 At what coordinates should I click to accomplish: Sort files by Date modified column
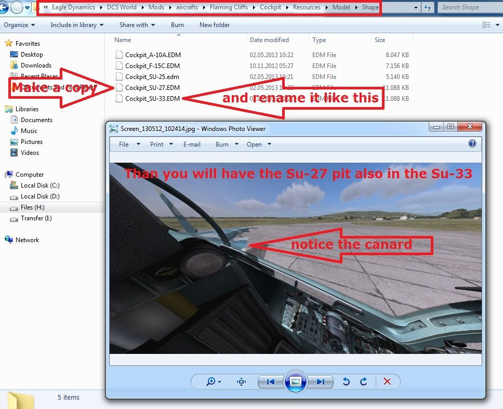(x=269, y=40)
